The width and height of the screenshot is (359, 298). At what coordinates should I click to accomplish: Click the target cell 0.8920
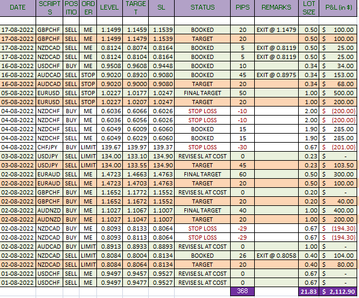pos(136,75)
